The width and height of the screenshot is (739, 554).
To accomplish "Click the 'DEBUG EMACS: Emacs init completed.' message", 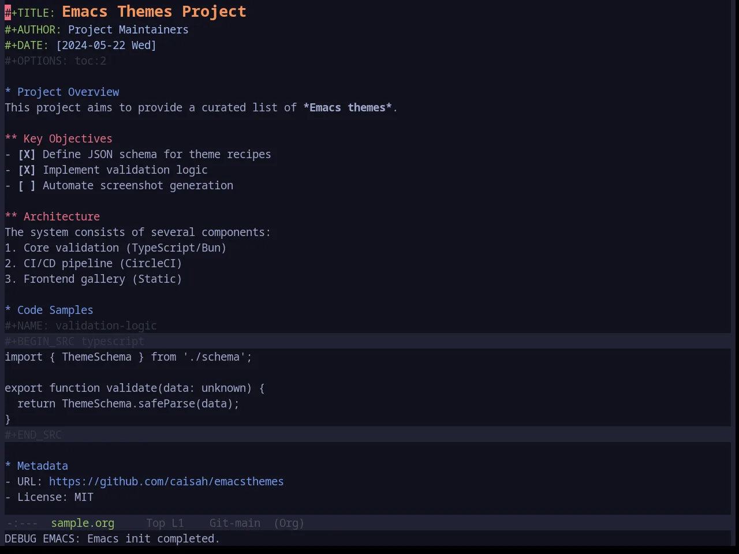I will pos(112,539).
